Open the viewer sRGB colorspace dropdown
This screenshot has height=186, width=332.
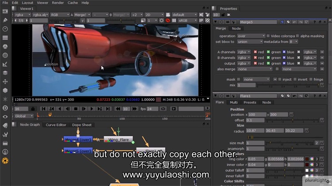188,20
